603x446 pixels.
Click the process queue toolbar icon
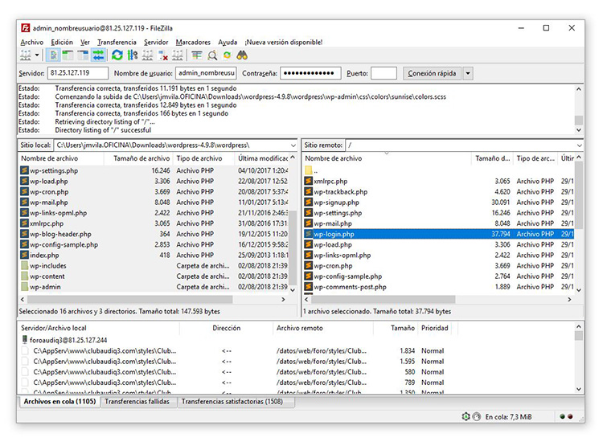tap(133, 55)
